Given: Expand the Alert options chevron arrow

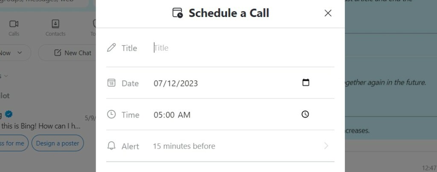Looking at the screenshot, I should click(x=326, y=146).
